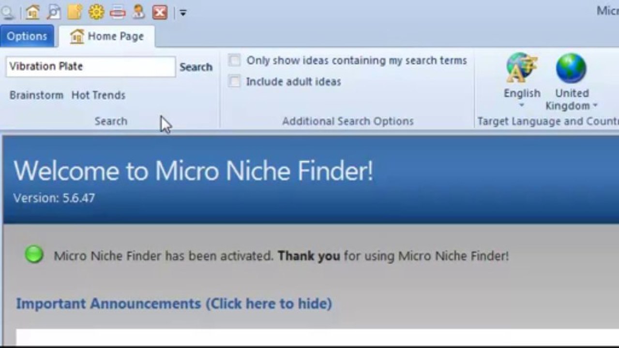619x348 pixels.
Task: Open the Options tab
Action: [x=27, y=36]
